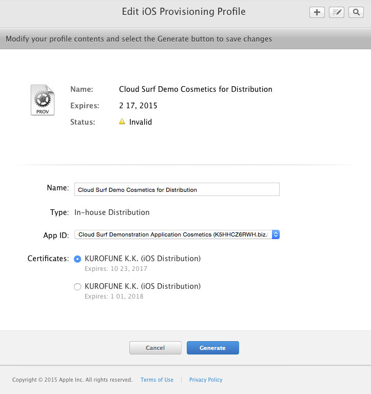Click the yellow Invalid warning icon

click(x=122, y=122)
